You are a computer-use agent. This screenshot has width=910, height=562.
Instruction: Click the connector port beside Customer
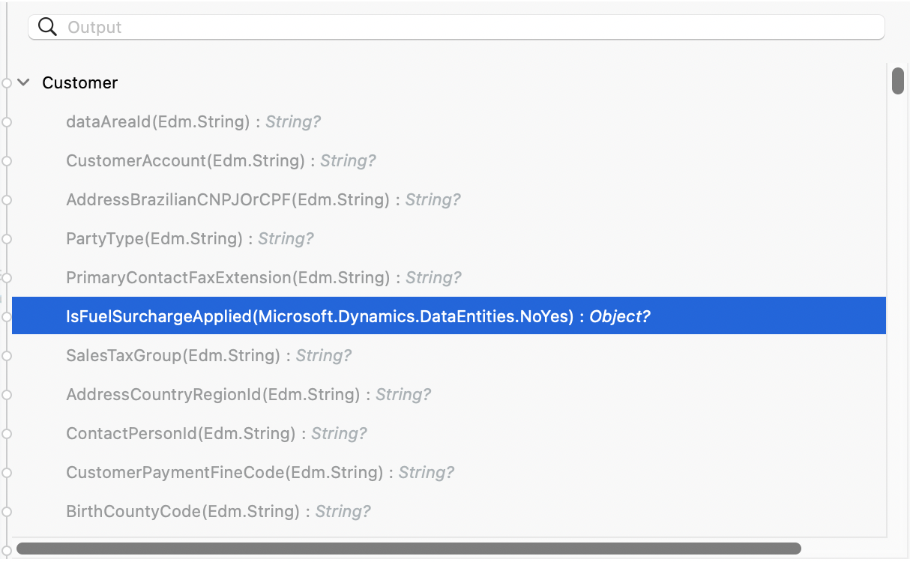7,82
